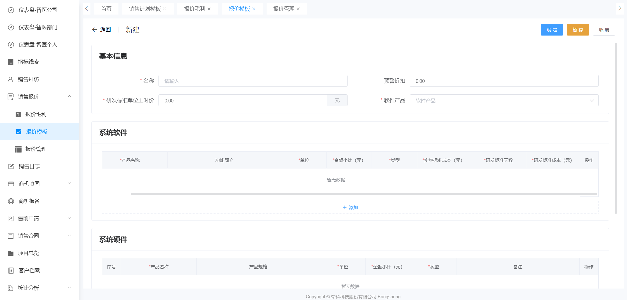Click the 报价毛利 yen icon

click(x=18, y=114)
